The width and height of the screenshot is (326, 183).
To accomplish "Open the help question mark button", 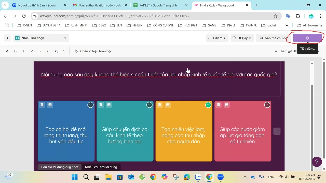I will (317, 162).
